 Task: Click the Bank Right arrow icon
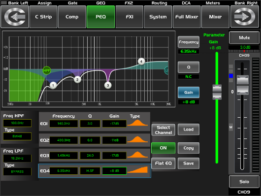pyautogui.click(x=245, y=17)
